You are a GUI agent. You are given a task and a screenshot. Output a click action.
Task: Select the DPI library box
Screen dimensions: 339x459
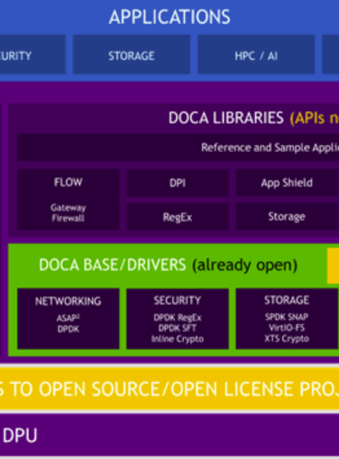(x=177, y=183)
